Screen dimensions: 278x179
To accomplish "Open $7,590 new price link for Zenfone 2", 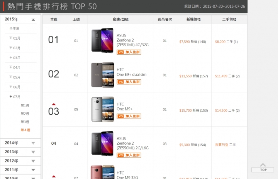I will click(x=185, y=42).
